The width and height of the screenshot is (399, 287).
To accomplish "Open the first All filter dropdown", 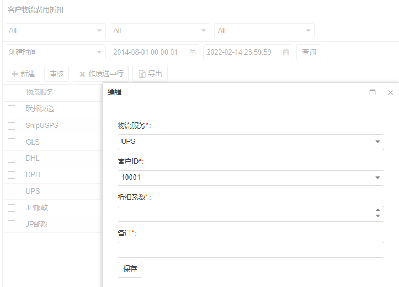I will [56, 31].
